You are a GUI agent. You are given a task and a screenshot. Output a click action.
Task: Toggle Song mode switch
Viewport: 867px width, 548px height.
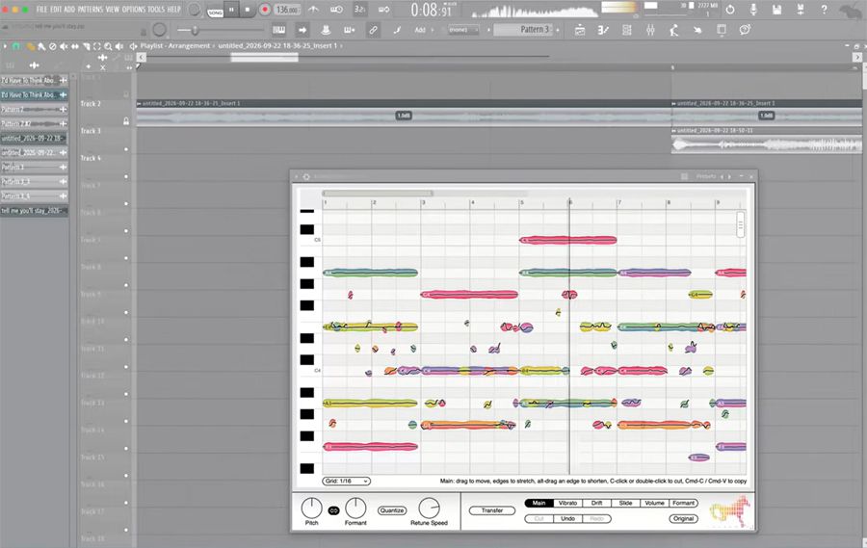(x=215, y=11)
